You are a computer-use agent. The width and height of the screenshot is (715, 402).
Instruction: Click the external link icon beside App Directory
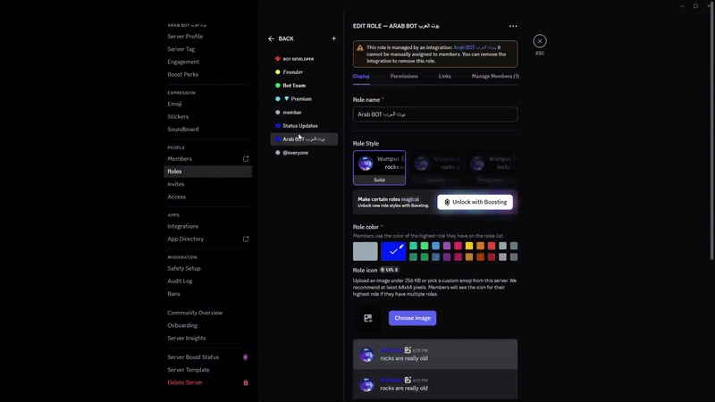click(246, 239)
